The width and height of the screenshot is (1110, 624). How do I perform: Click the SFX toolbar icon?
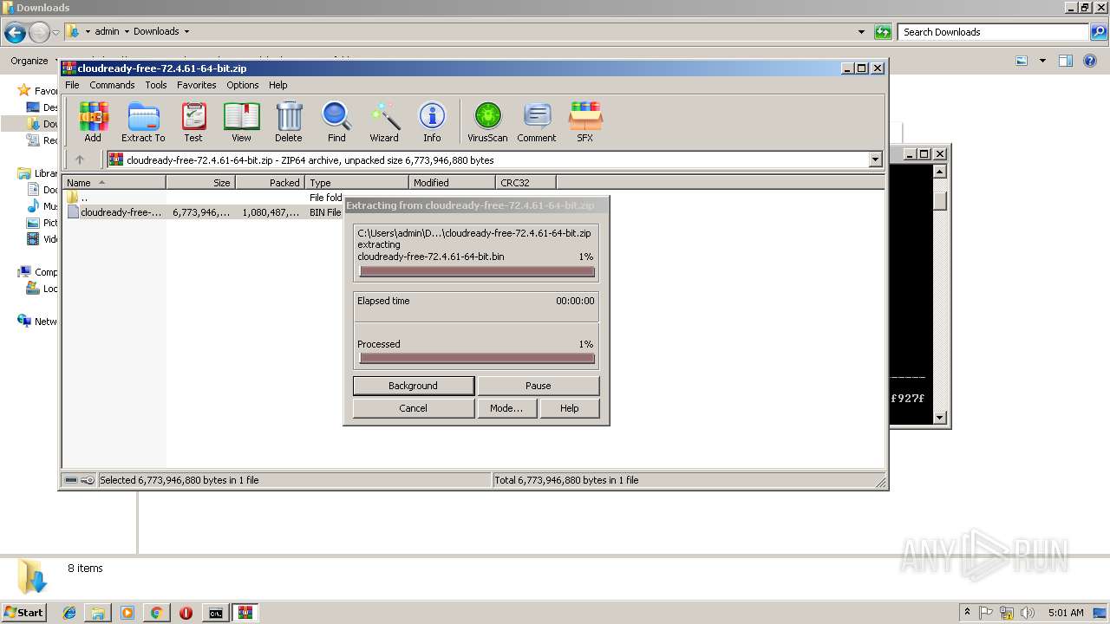585,121
